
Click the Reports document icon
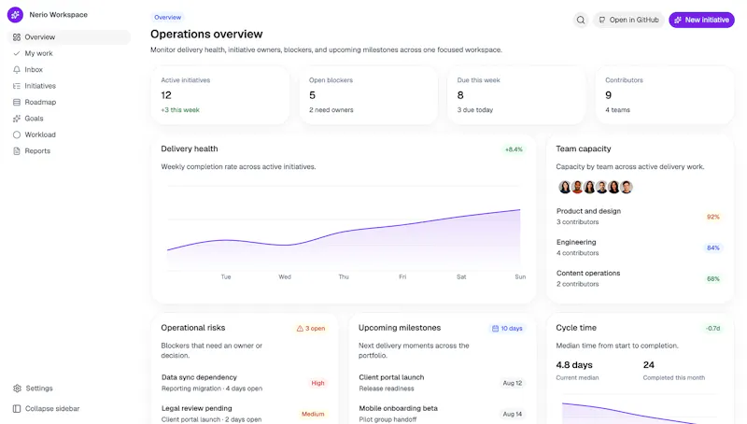tap(17, 151)
